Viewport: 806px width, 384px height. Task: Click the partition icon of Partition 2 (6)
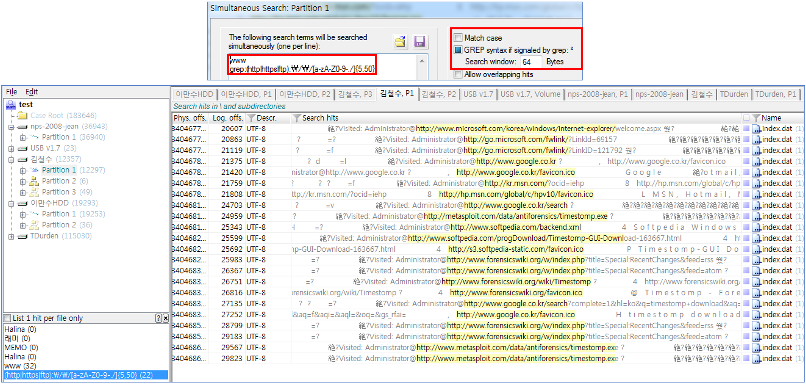(x=34, y=181)
